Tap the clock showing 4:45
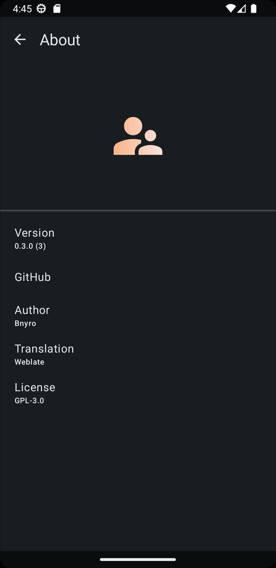This screenshot has width=276, height=568. (x=23, y=8)
